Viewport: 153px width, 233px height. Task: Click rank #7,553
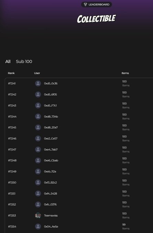tap(12, 215)
